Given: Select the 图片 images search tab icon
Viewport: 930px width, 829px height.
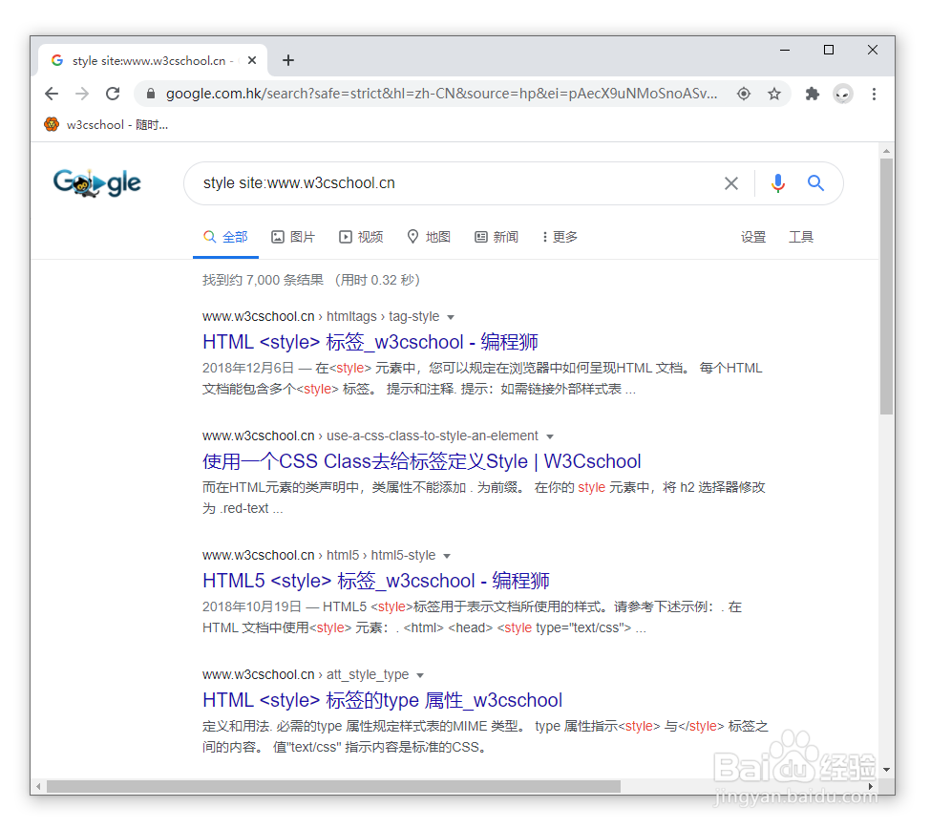Looking at the screenshot, I should tap(276, 236).
